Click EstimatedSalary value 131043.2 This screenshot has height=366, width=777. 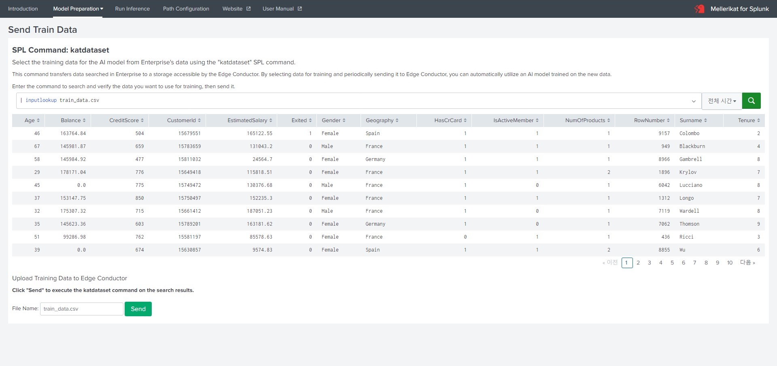pos(261,146)
